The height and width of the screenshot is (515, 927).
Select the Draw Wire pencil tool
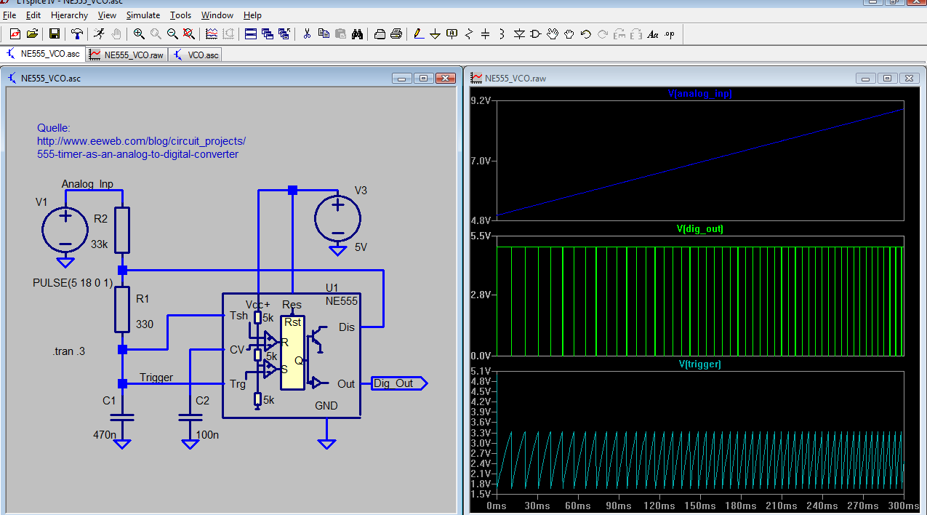(417, 33)
